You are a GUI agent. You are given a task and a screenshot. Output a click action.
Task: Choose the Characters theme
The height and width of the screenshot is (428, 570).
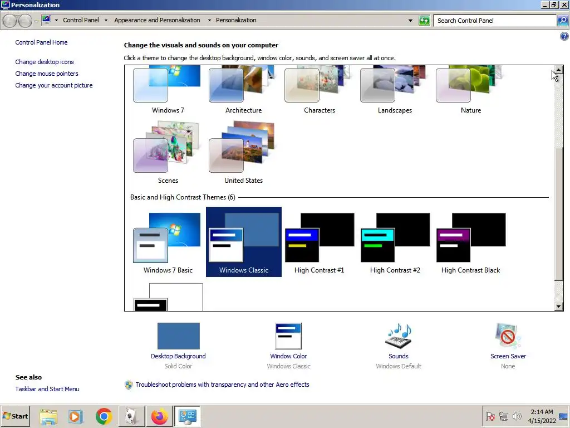pyautogui.click(x=319, y=90)
